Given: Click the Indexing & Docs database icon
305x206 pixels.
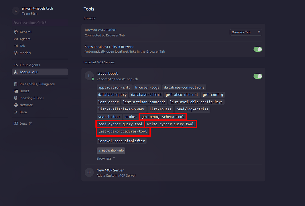Looking at the screenshot, I should coord(16,98).
